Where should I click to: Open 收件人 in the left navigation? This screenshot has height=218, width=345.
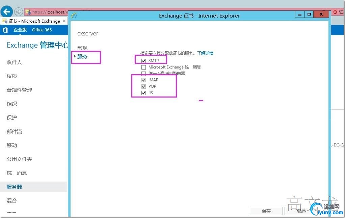tap(14, 62)
